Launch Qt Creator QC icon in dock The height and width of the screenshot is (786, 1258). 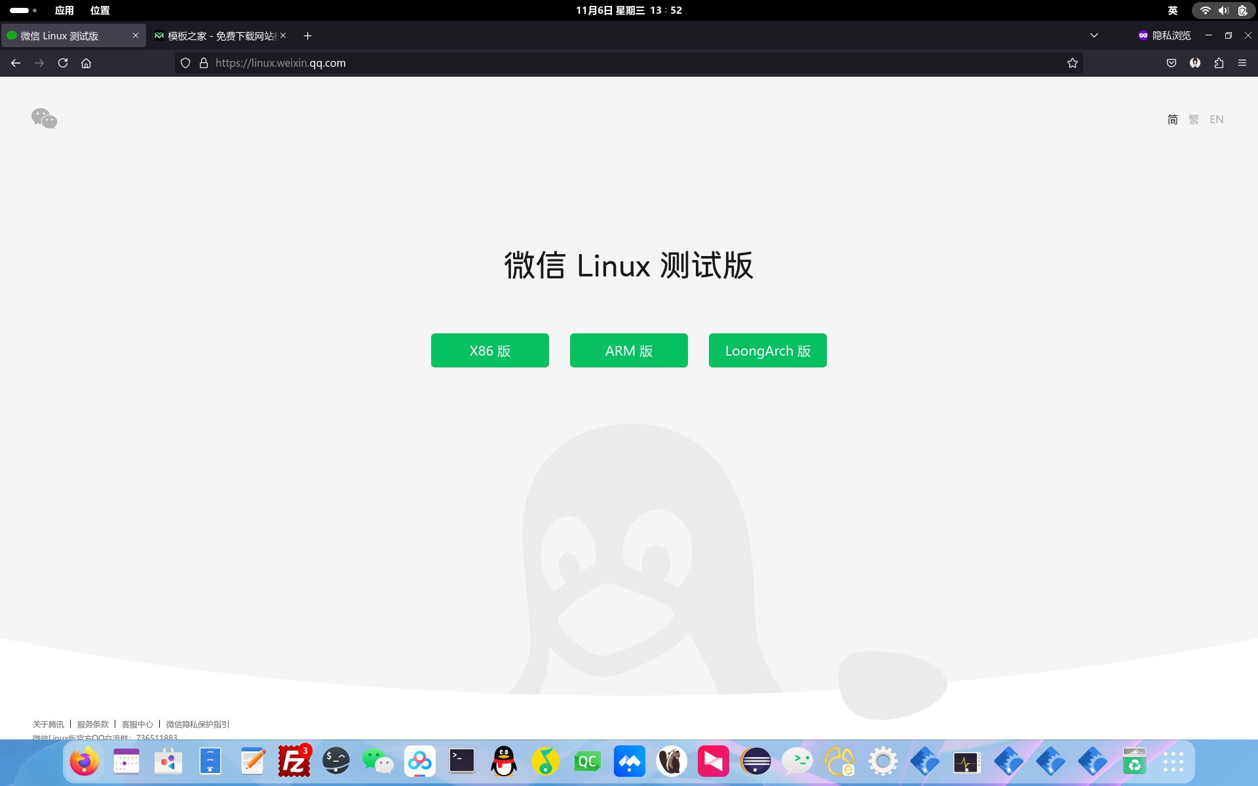pos(588,762)
